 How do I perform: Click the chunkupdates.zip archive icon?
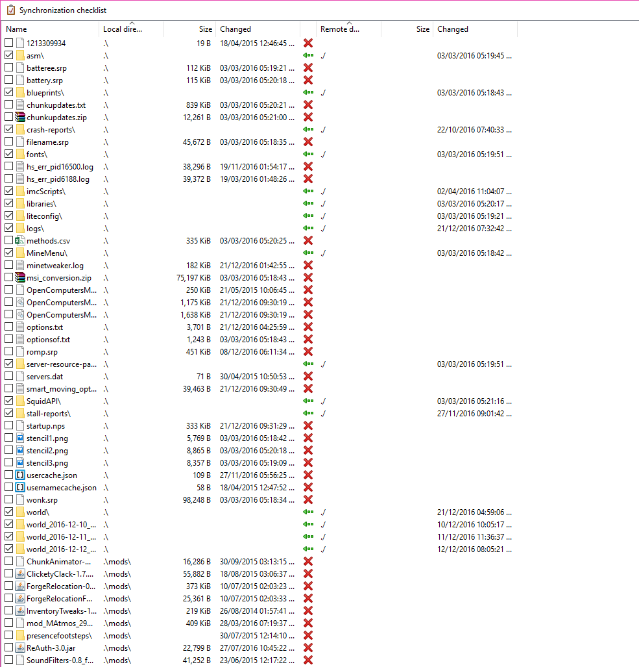click(x=19, y=118)
